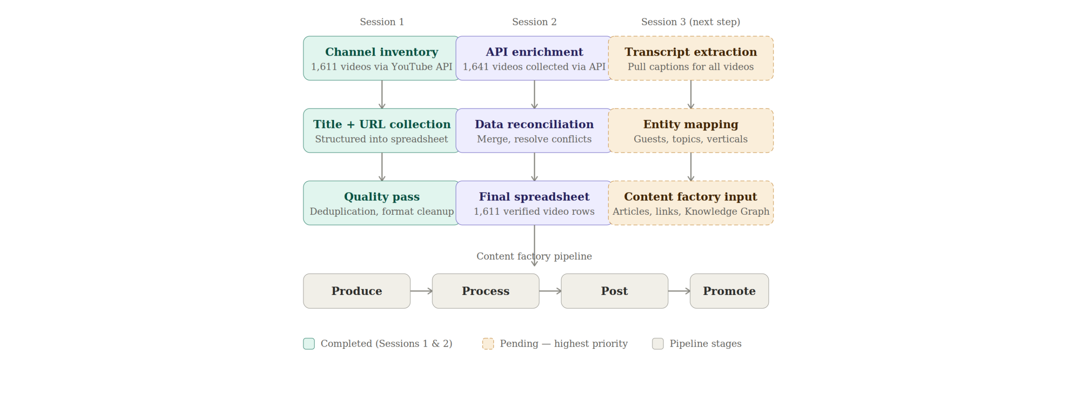Click the Post stage box
The width and height of the screenshot is (1069, 409).
click(614, 291)
